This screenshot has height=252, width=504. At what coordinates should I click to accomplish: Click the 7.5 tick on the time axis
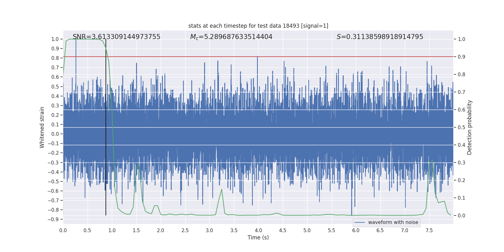point(429,230)
